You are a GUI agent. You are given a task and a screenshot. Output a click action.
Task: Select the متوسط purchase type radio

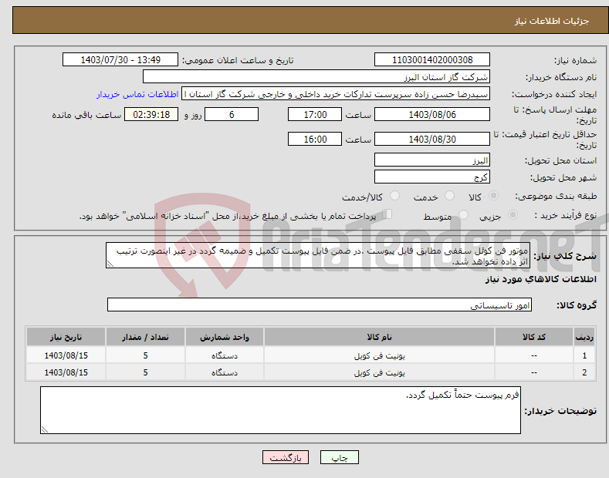point(463,215)
